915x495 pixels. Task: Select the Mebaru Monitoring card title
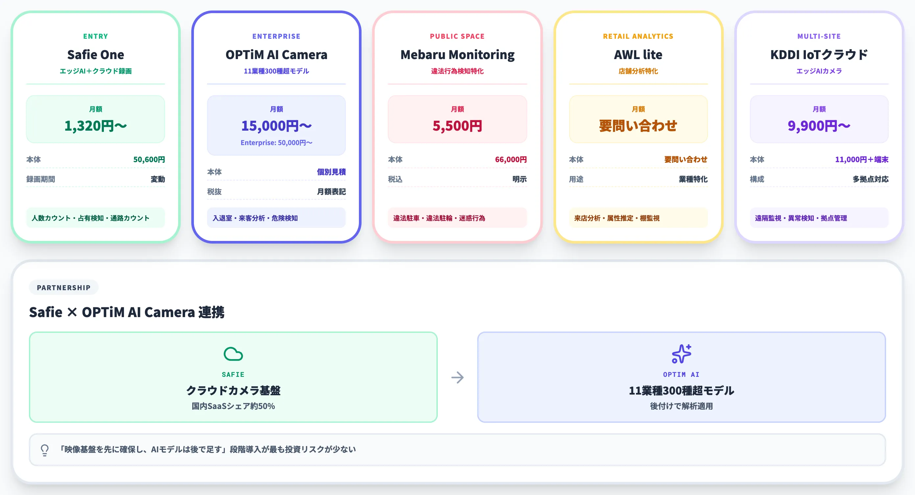pos(457,54)
